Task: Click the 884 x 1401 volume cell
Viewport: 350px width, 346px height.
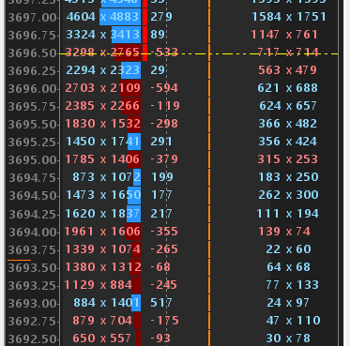Action: tap(106, 303)
